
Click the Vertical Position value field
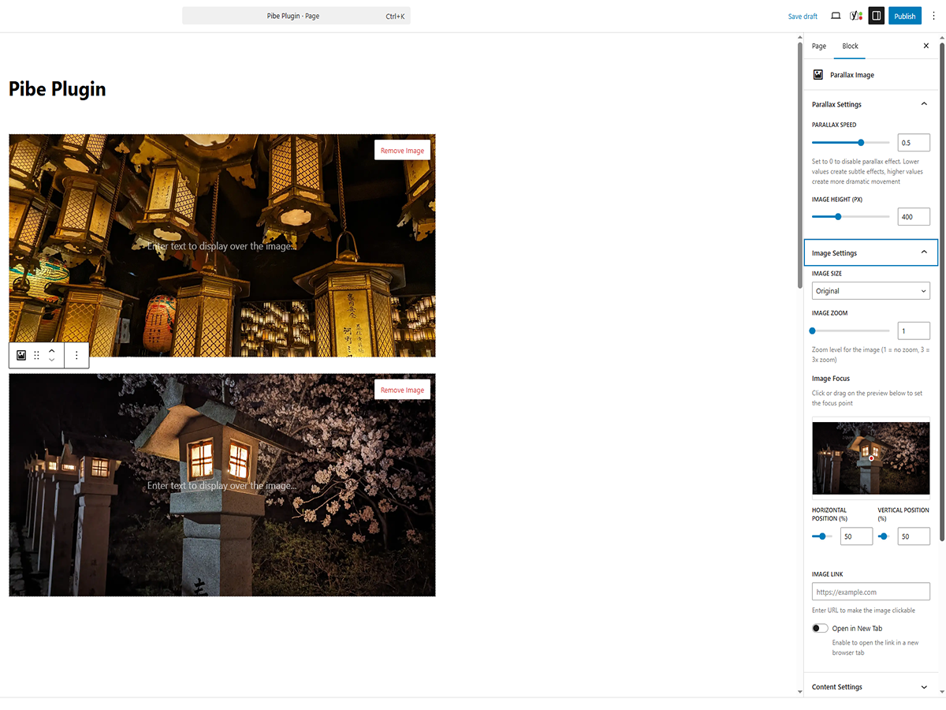pos(914,536)
